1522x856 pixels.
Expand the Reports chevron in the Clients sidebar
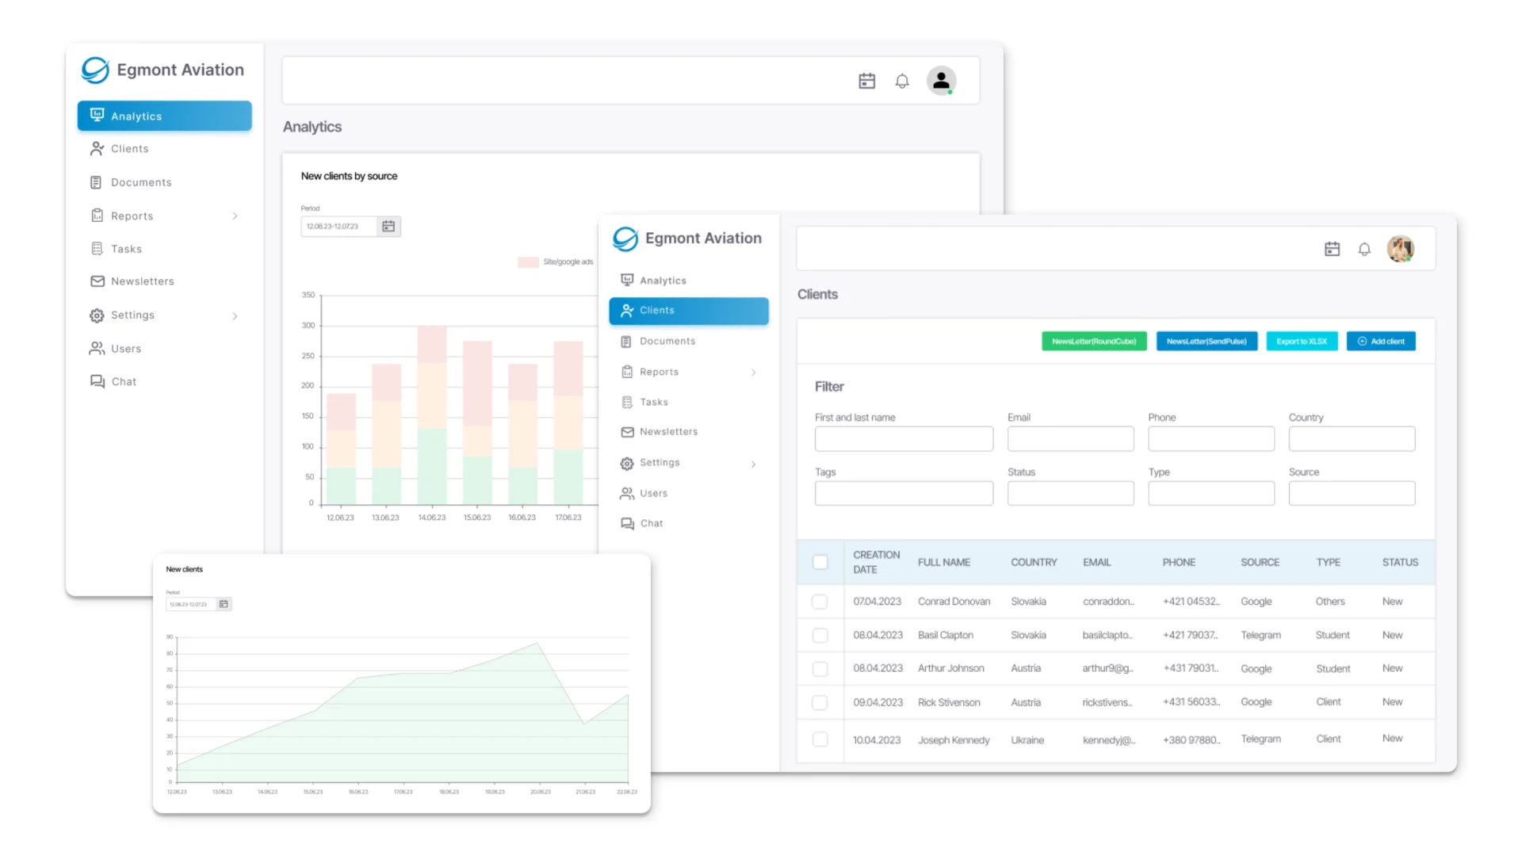click(x=753, y=372)
